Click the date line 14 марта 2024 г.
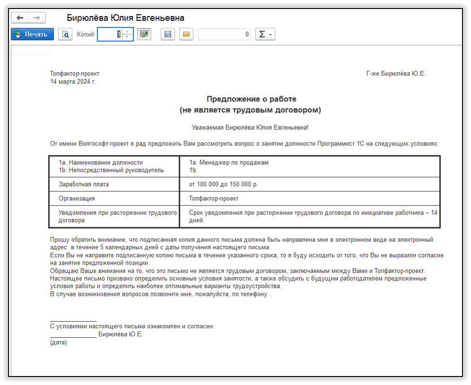 click(73, 82)
